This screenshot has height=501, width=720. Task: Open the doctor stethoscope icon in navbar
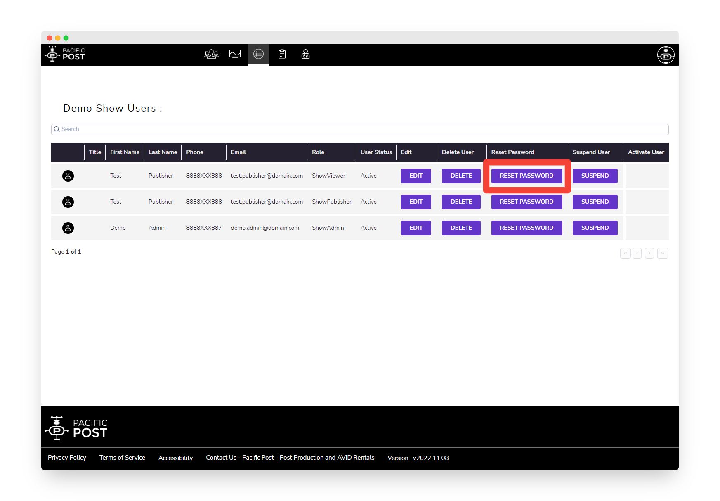[305, 54]
